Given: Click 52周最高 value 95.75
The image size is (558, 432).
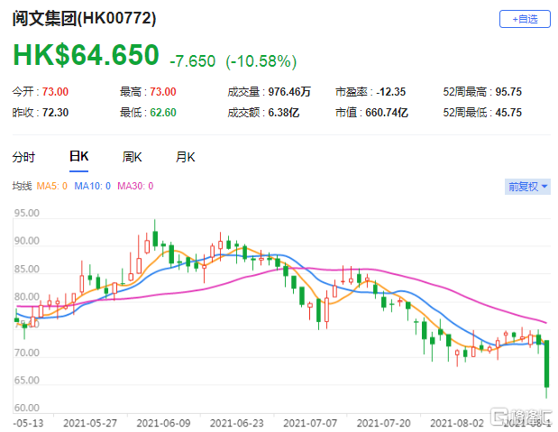Looking at the screenshot, I should point(508,91).
